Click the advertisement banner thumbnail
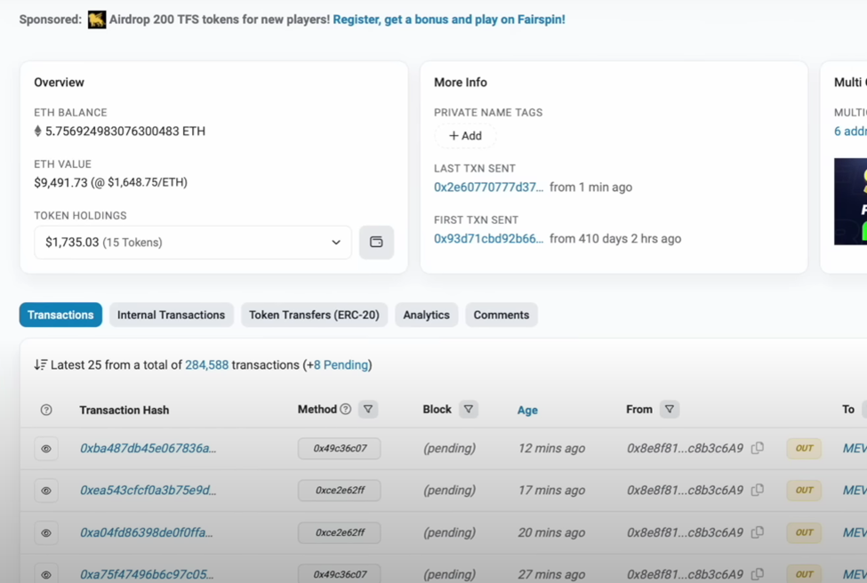This screenshot has width=867, height=583. 850,202
